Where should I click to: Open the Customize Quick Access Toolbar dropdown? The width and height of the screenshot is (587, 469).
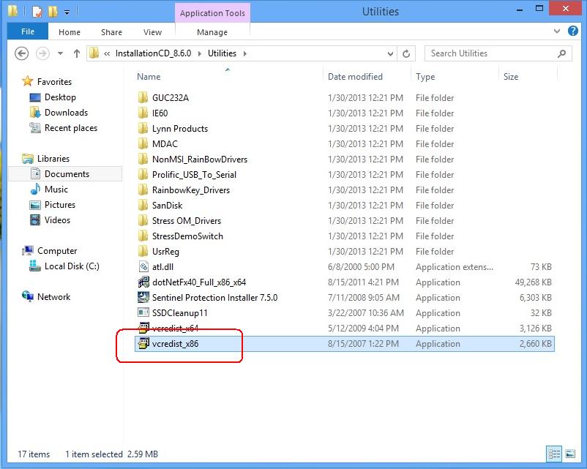[67, 11]
